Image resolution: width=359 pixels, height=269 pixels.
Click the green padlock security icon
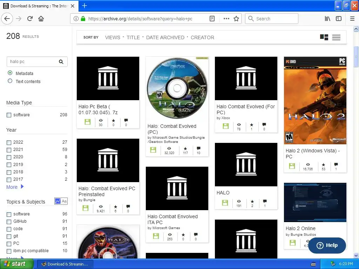click(x=83, y=19)
